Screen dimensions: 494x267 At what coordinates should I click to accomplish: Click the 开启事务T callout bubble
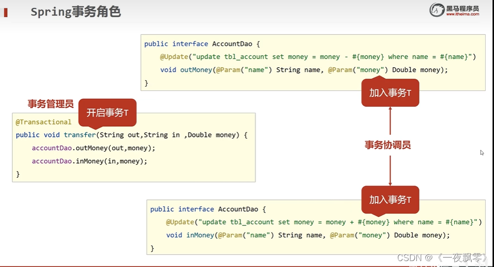coord(107,113)
